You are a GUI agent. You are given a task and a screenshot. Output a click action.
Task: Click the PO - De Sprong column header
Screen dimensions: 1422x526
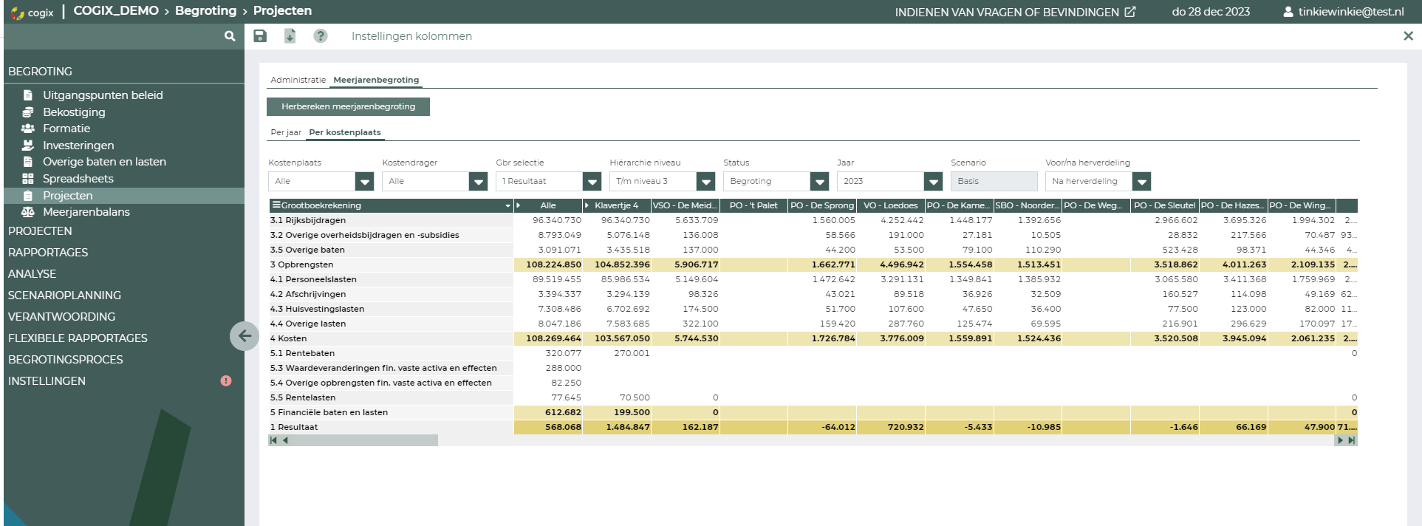tap(822, 205)
